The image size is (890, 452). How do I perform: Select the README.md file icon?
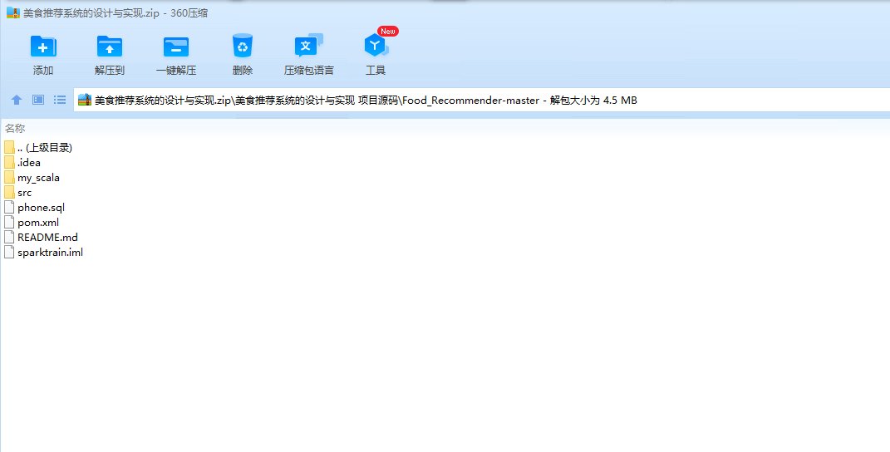pyautogui.click(x=9, y=238)
